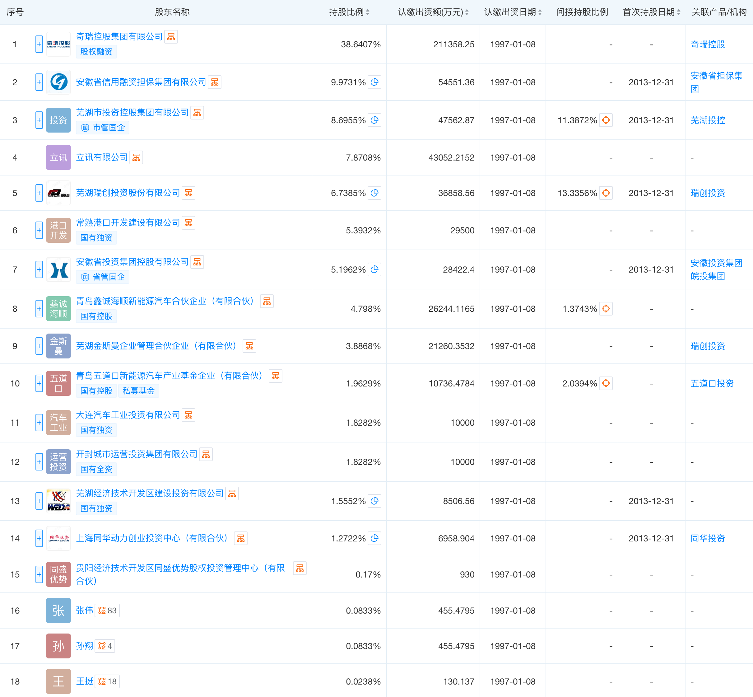This screenshot has height=697, width=753.
Task: Sort by 持股比例 column
Action: [x=349, y=12]
